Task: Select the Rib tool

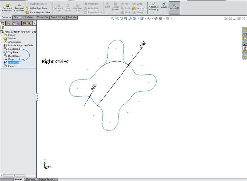Action: click(x=125, y=4)
